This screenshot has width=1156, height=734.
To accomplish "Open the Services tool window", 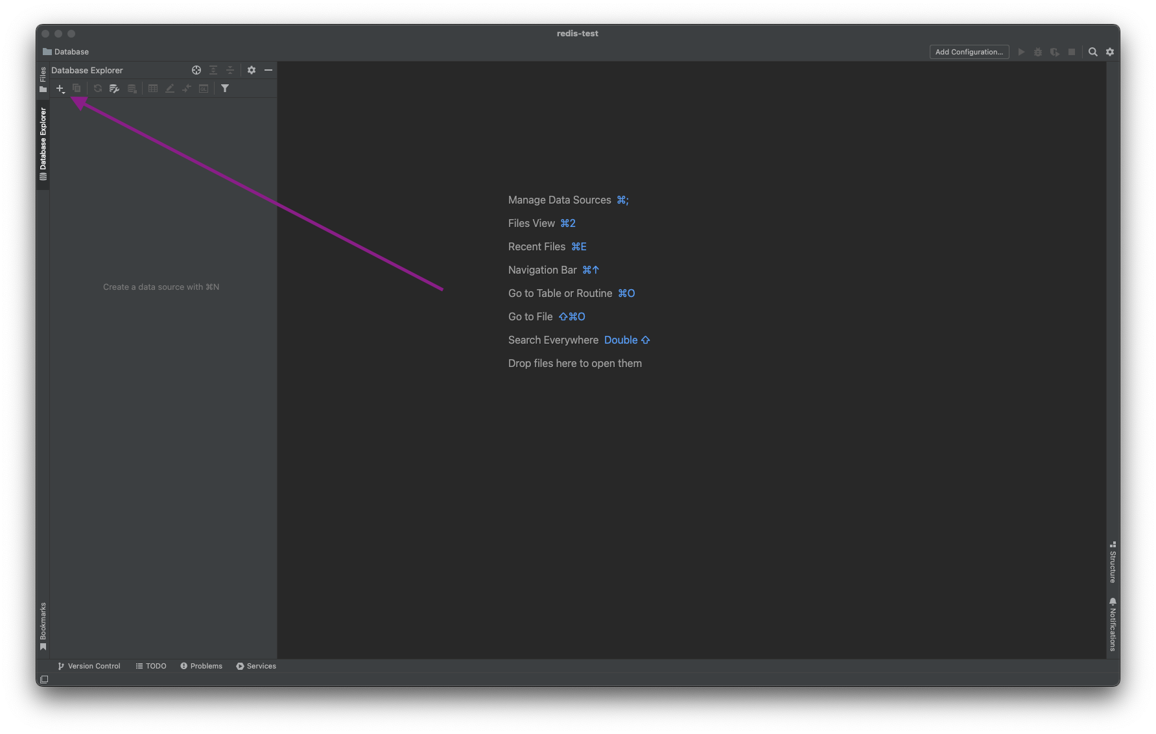I will click(x=256, y=666).
